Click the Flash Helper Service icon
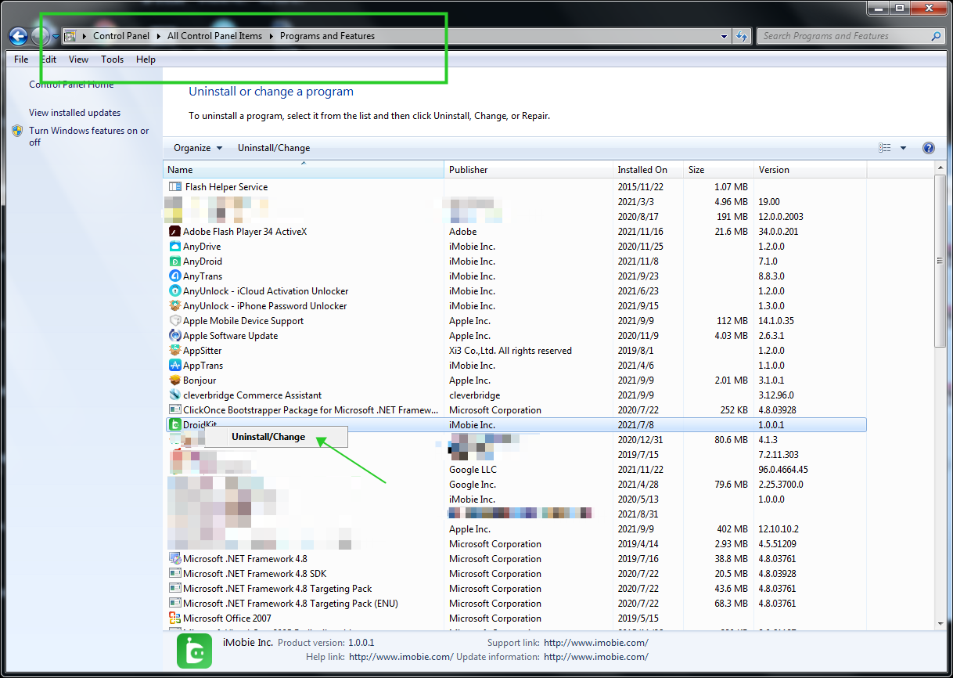 [x=175, y=187]
